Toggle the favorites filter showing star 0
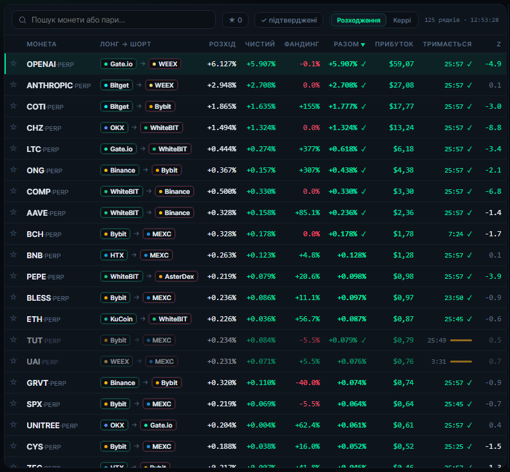 pyautogui.click(x=235, y=20)
